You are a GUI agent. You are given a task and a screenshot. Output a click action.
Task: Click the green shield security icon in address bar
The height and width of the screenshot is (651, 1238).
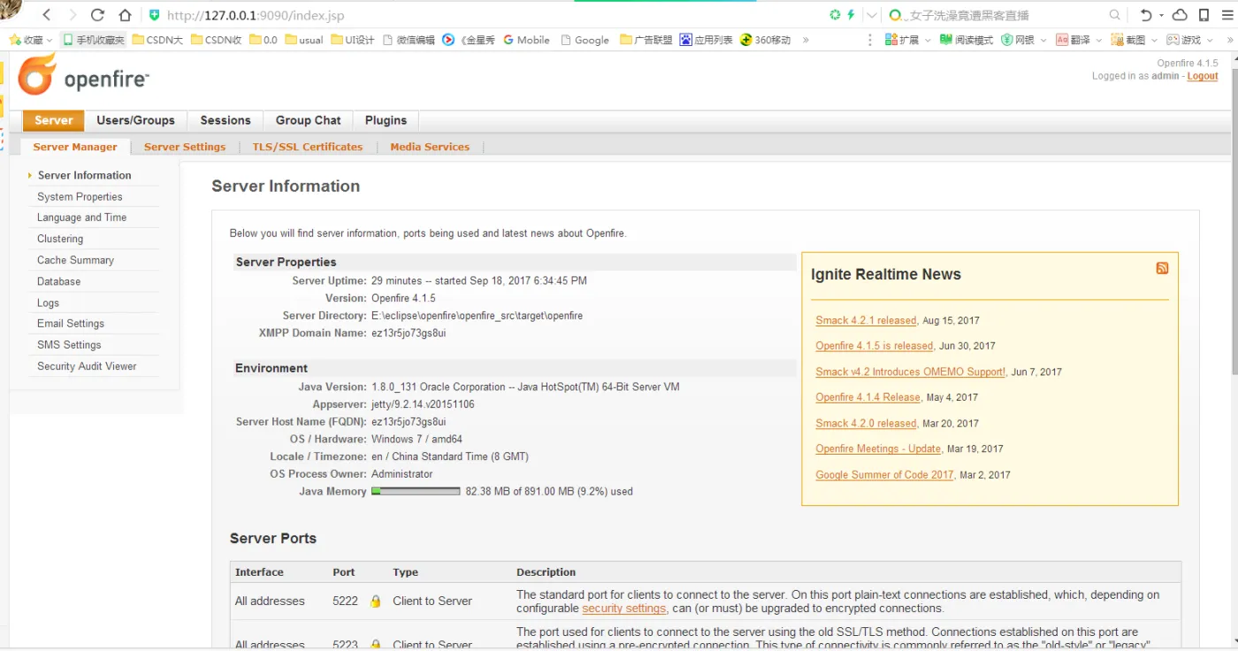[155, 15]
